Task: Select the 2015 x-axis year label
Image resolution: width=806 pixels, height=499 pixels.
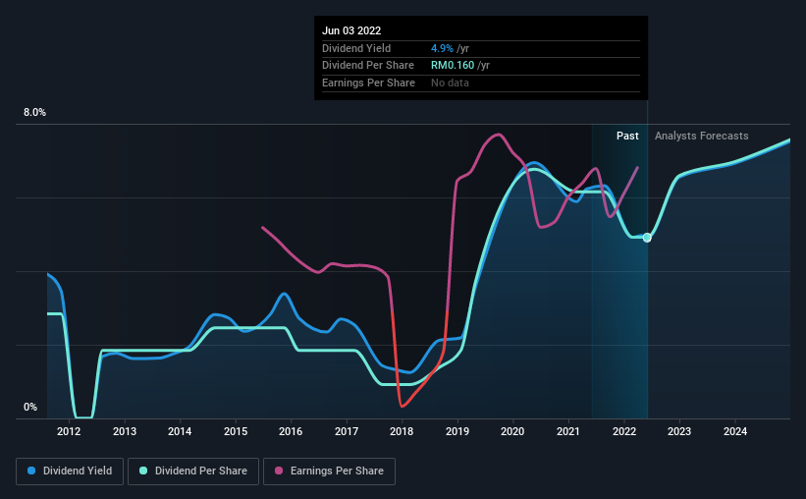Action: [x=236, y=431]
